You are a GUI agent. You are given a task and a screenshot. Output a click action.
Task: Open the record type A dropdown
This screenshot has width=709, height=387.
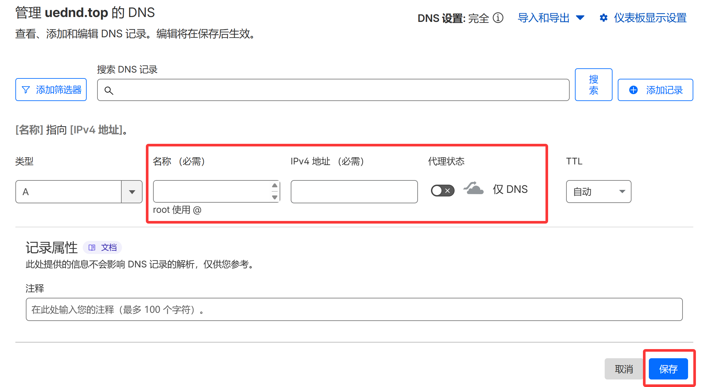[79, 192]
